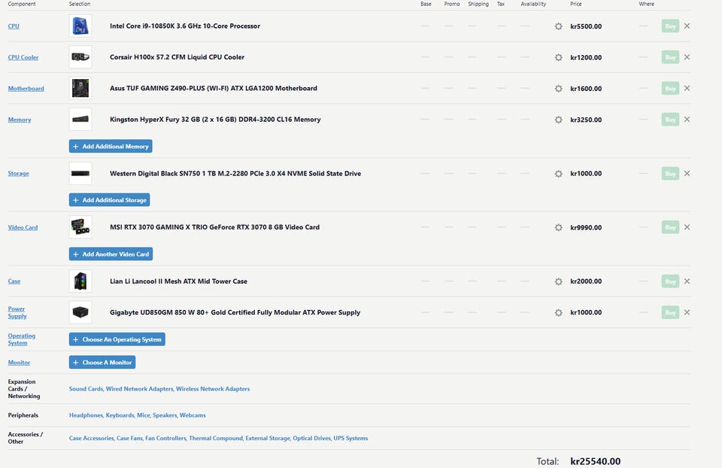Open price settings gear for Kingston HyperX memory
The width and height of the screenshot is (722, 468).
(559, 120)
